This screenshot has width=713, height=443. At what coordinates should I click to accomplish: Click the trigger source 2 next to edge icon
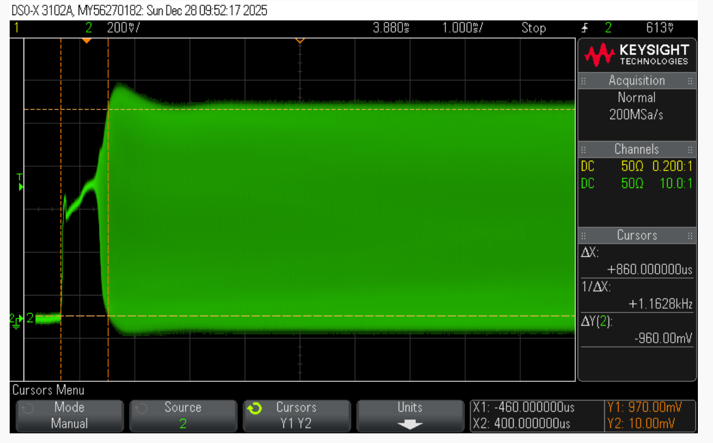(608, 28)
